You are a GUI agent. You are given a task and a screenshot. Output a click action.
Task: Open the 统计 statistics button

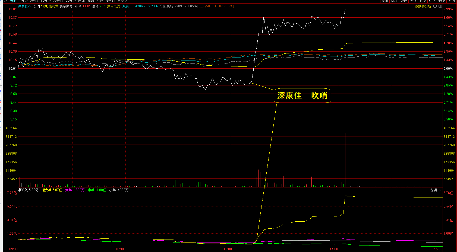tap(404, 1)
